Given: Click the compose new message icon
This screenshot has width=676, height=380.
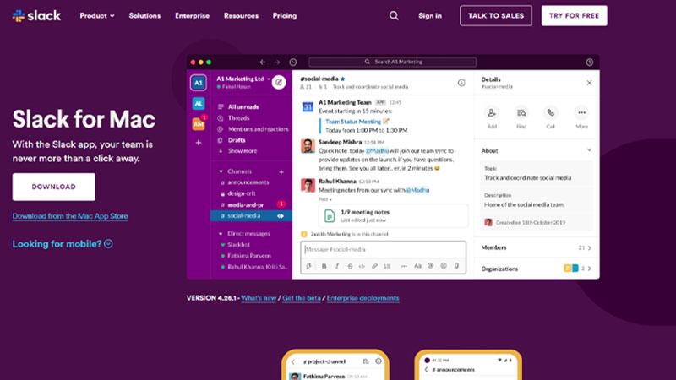Looking at the screenshot, I should [x=279, y=82].
